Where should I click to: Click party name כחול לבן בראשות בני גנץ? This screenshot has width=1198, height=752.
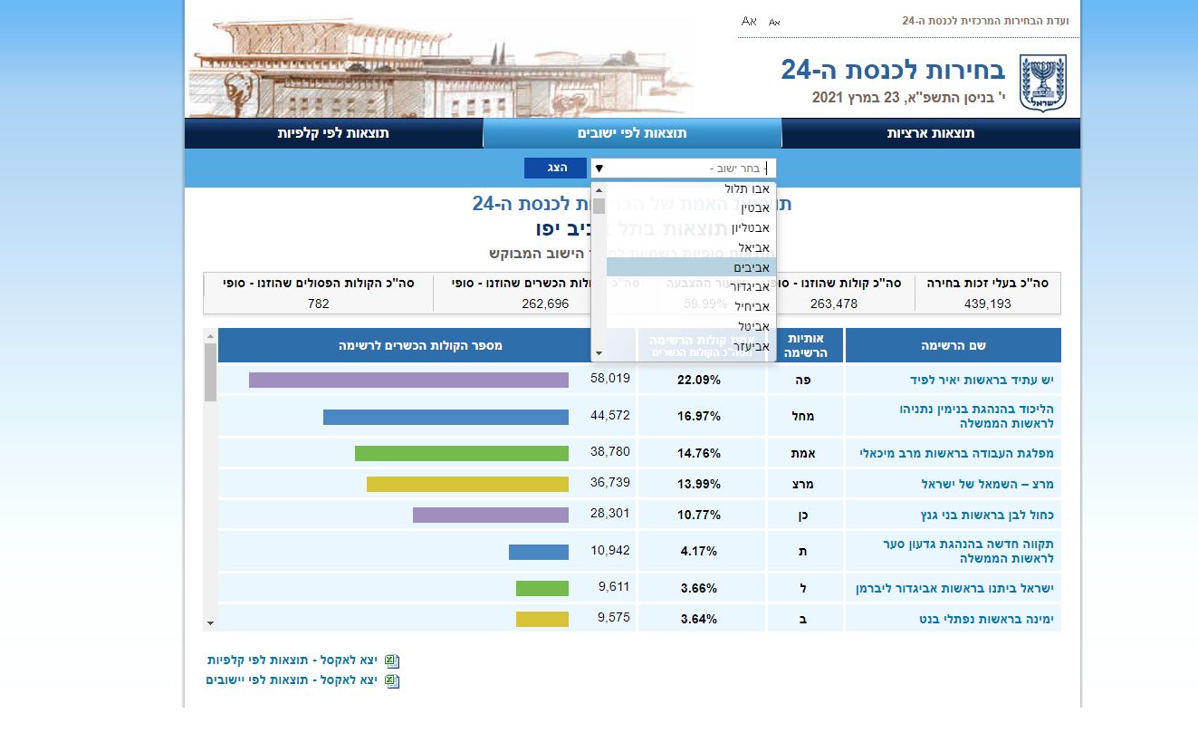pos(982,515)
